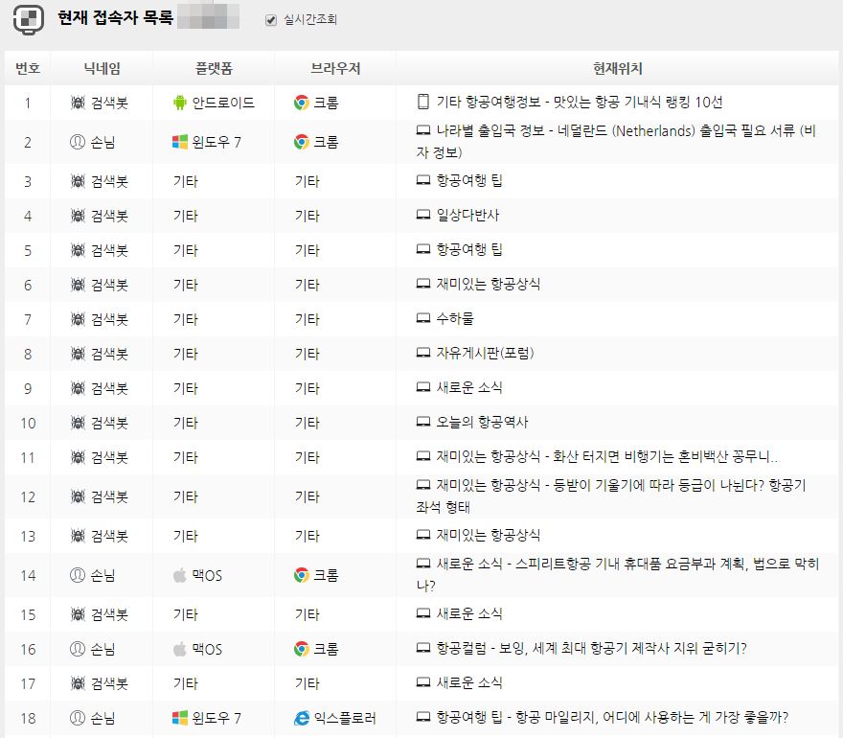Open 재미있는 항공상식 link in row 13

(489, 535)
